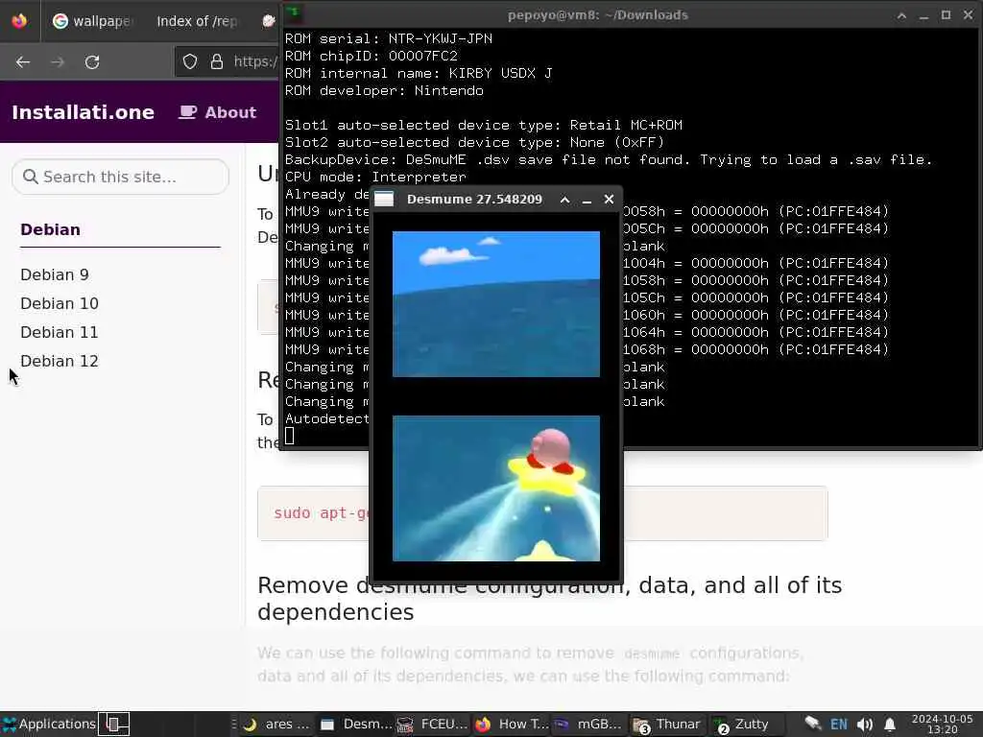The image size is (983, 737).
Task: Open the Debian 10 link
Action: (59, 303)
